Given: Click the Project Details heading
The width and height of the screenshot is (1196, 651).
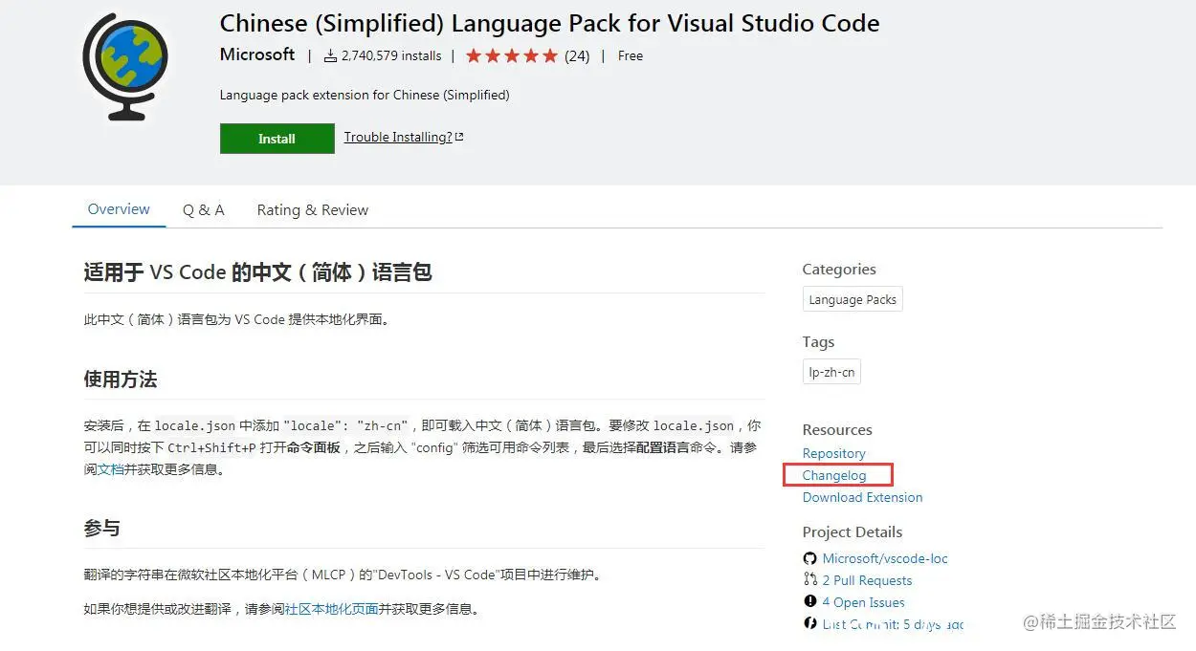Looking at the screenshot, I should pos(853,532).
